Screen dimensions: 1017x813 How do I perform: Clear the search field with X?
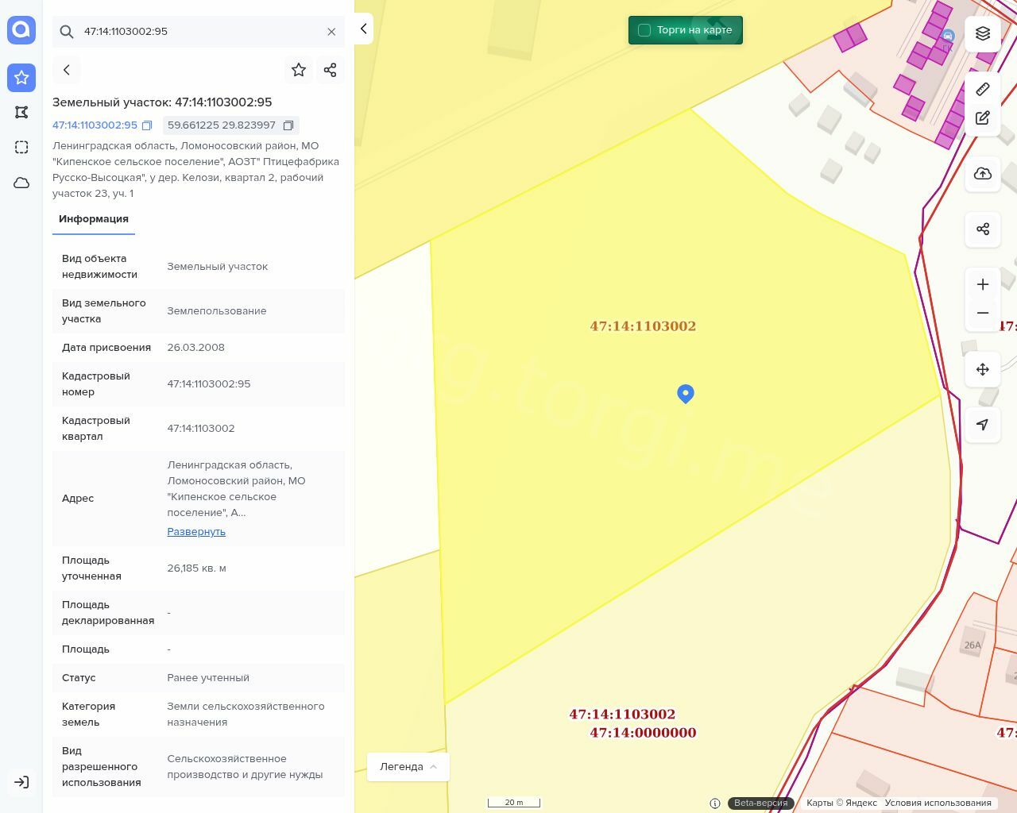[x=331, y=32]
